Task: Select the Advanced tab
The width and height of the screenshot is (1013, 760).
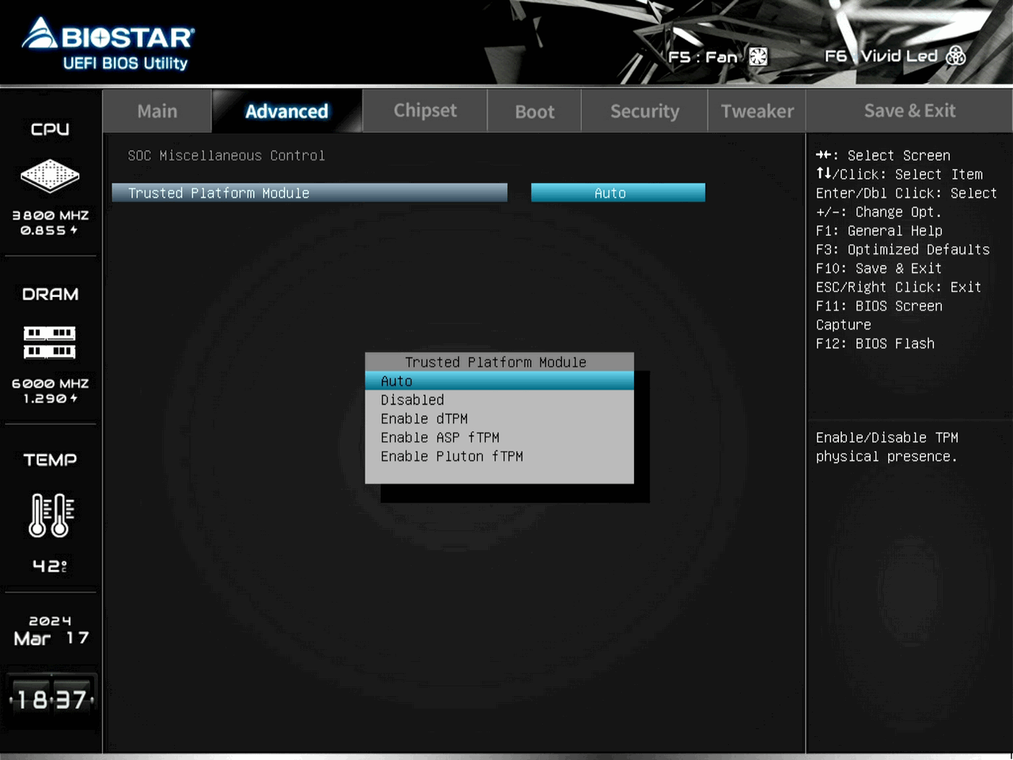Action: (286, 111)
